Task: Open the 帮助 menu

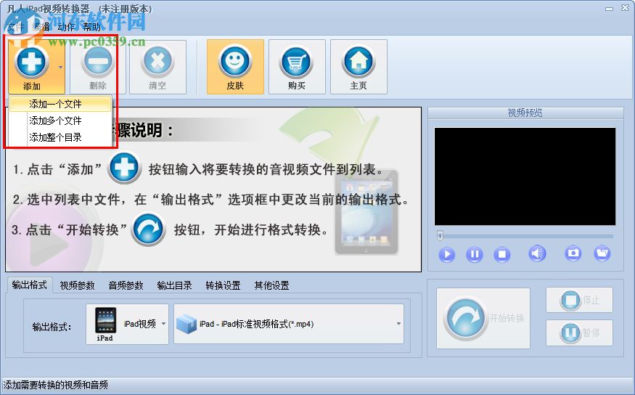Action: click(x=91, y=27)
